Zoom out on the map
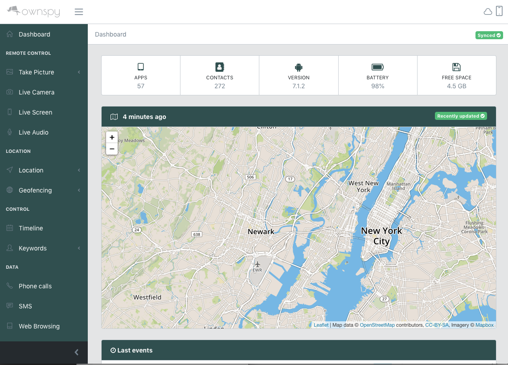The height and width of the screenshot is (365, 508). pyautogui.click(x=112, y=149)
